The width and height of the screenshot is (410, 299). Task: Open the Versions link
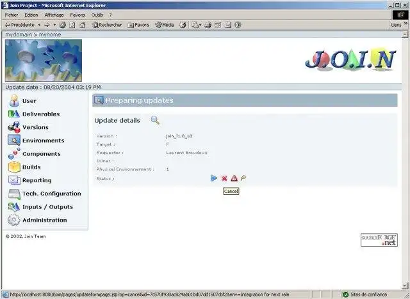[x=35, y=128]
